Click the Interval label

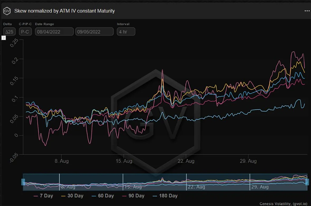pos(123,24)
